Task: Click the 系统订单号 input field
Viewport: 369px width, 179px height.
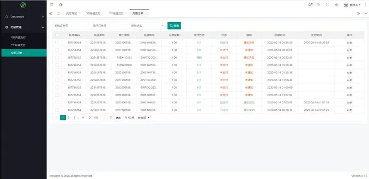Action: tap(71, 26)
